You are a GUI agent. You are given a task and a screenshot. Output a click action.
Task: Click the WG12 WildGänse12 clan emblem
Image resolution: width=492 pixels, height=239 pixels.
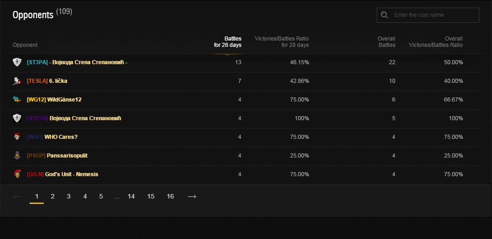click(17, 100)
